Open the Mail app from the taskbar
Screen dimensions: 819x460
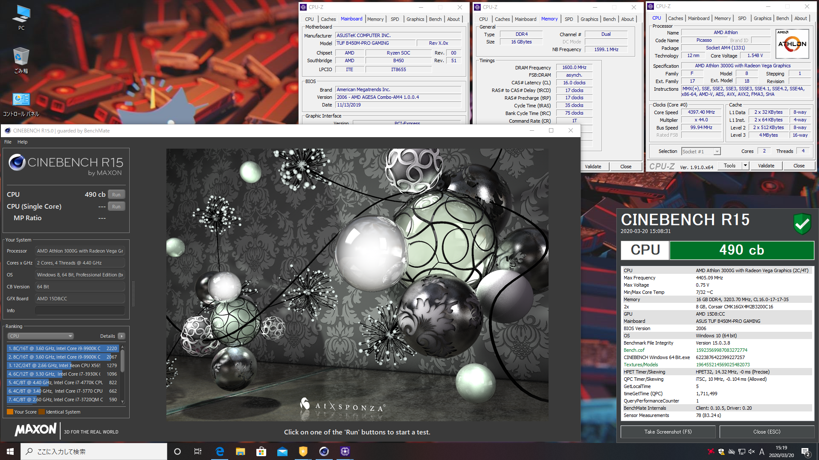[x=282, y=451]
